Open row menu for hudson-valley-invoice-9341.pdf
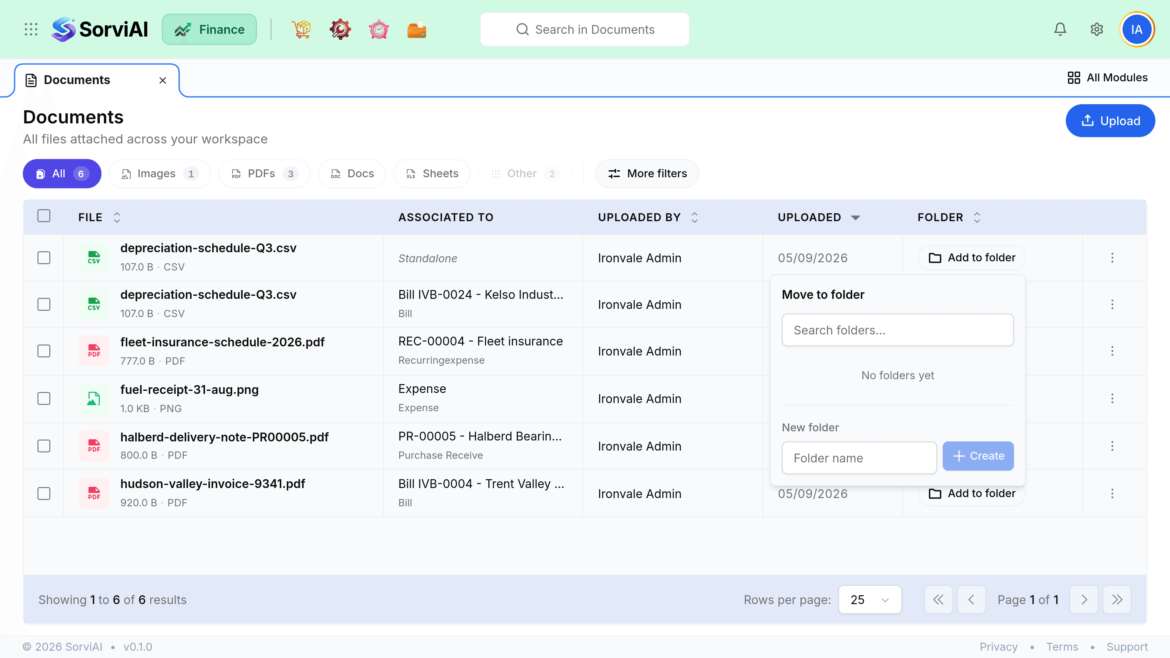The image size is (1170, 658). click(x=1112, y=493)
